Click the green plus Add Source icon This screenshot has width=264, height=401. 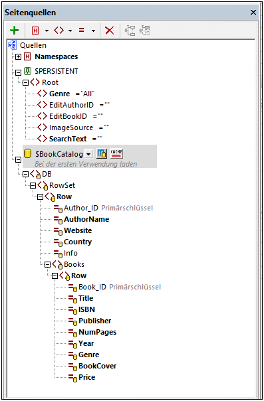[x=15, y=31]
